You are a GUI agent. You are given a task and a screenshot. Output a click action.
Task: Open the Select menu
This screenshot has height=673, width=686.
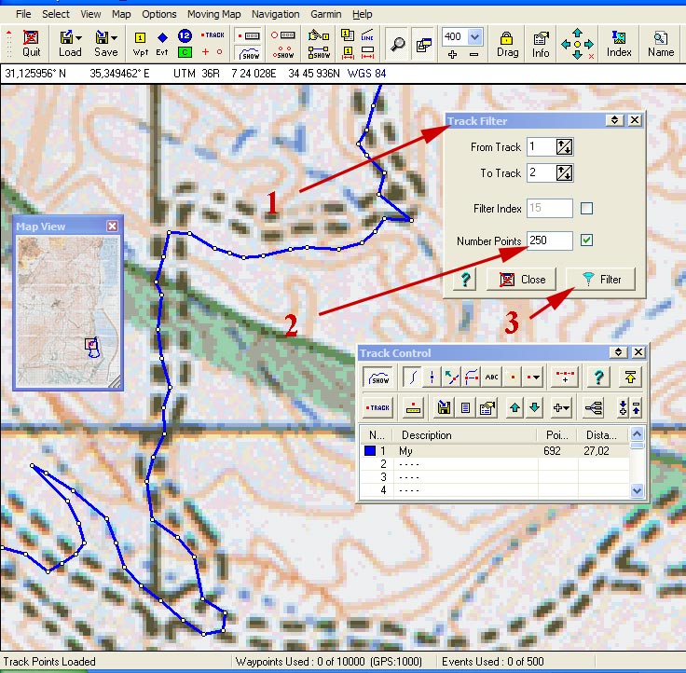point(56,14)
